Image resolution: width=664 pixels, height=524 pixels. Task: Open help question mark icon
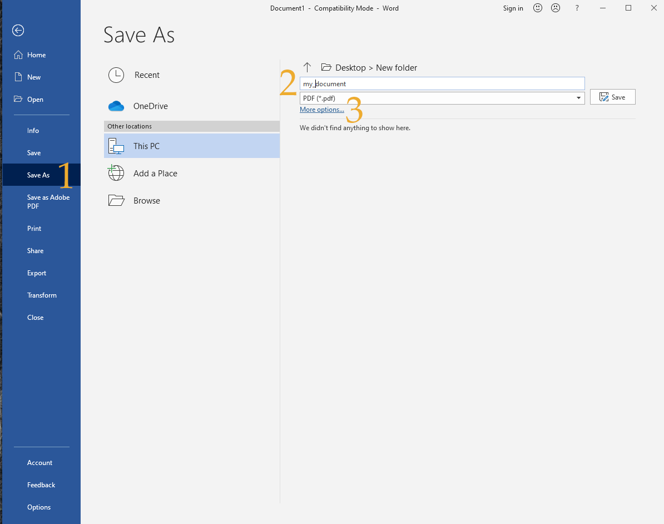[577, 8]
